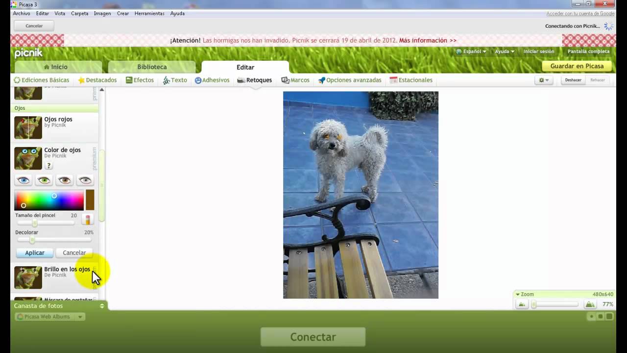Open the Carpeta menu
Image resolution: width=627 pixels, height=353 pixels.
click(80, 13)
